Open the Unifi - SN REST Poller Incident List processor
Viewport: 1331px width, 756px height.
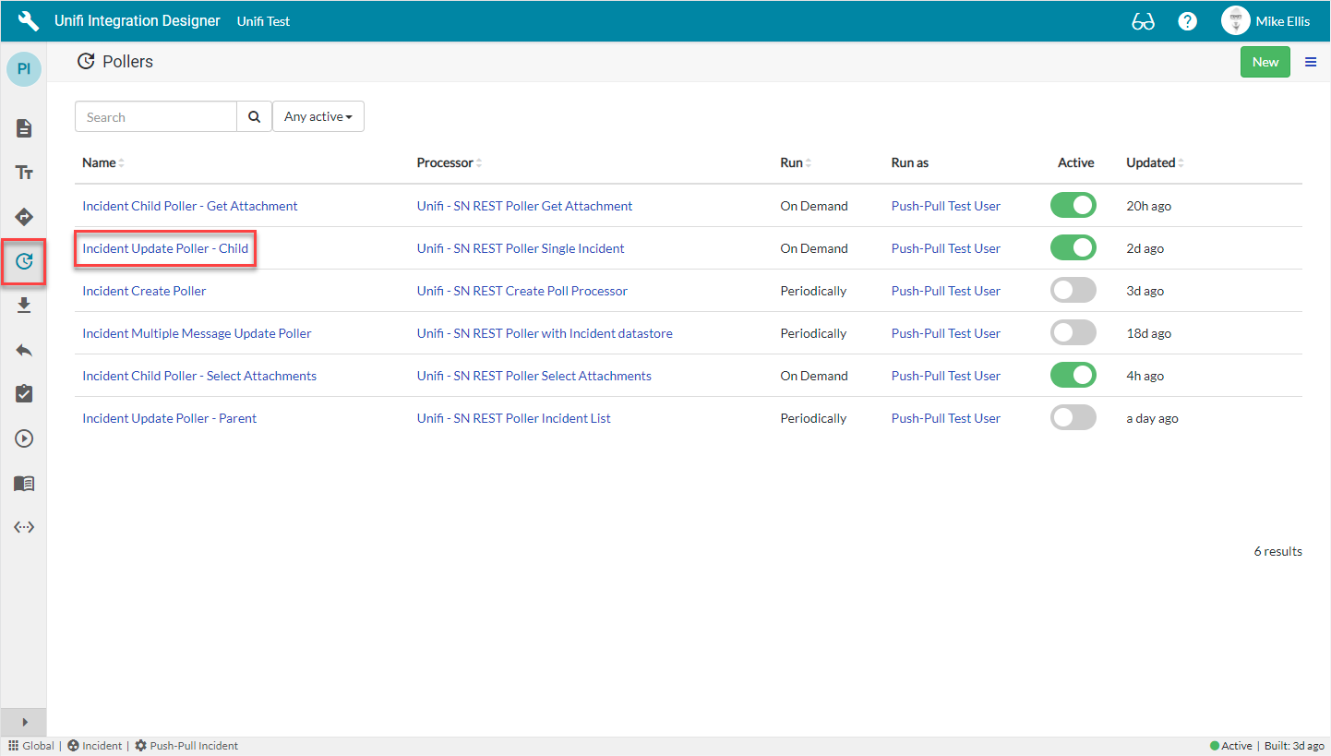[514, 417]
